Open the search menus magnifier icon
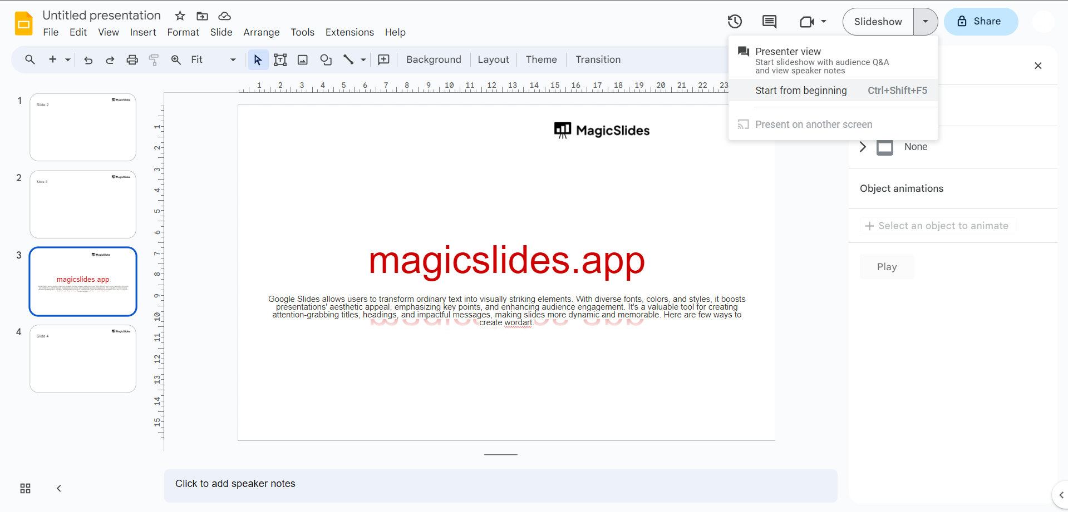The width and height of the screenshot is (1068, 512). click(30, 59)
